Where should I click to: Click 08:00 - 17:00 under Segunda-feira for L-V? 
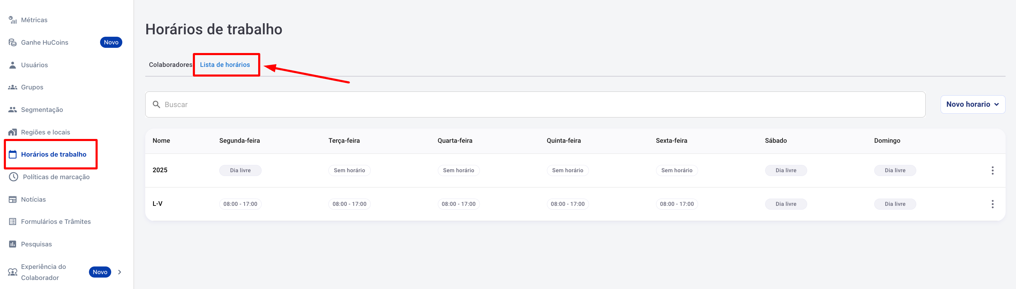pos(240,204)
